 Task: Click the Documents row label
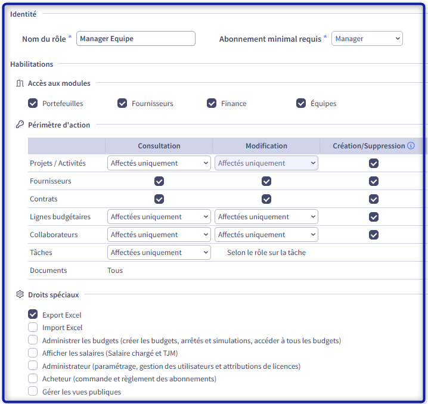pos(48,271)
